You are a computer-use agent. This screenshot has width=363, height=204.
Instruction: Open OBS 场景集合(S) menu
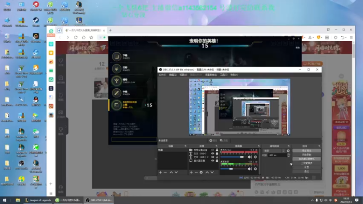point(211,75)
